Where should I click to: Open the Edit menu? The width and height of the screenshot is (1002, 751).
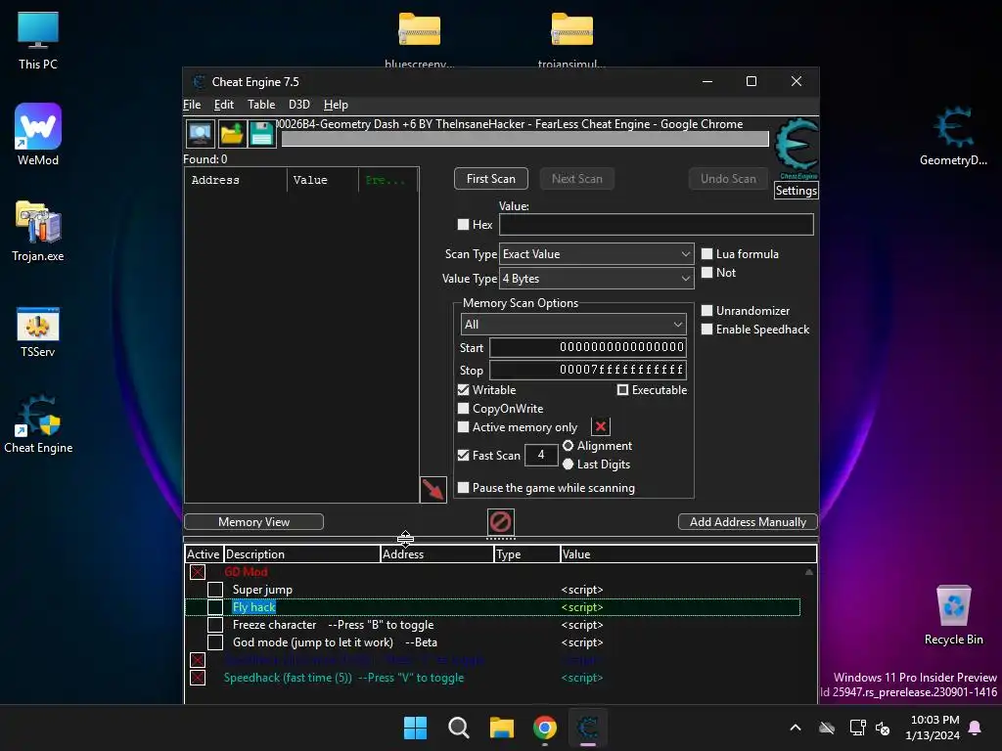pyautogui.click(x=224, y=105)
